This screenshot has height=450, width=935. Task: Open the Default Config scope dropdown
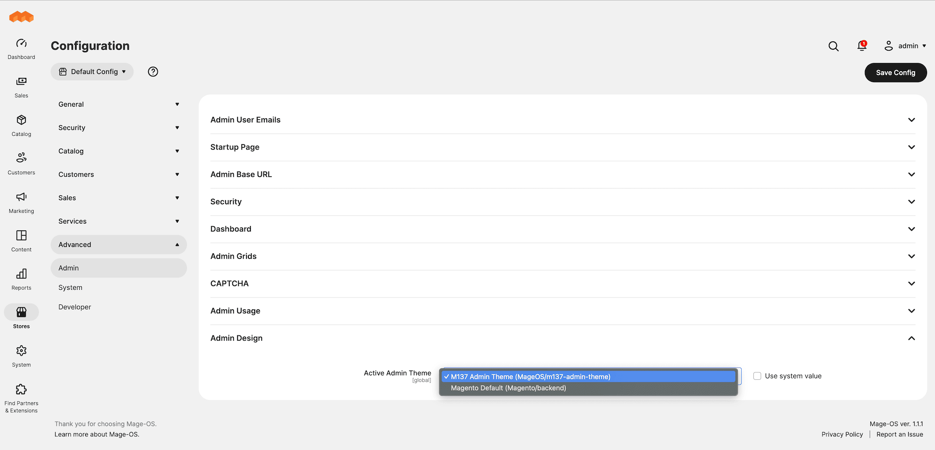(92, 72)
